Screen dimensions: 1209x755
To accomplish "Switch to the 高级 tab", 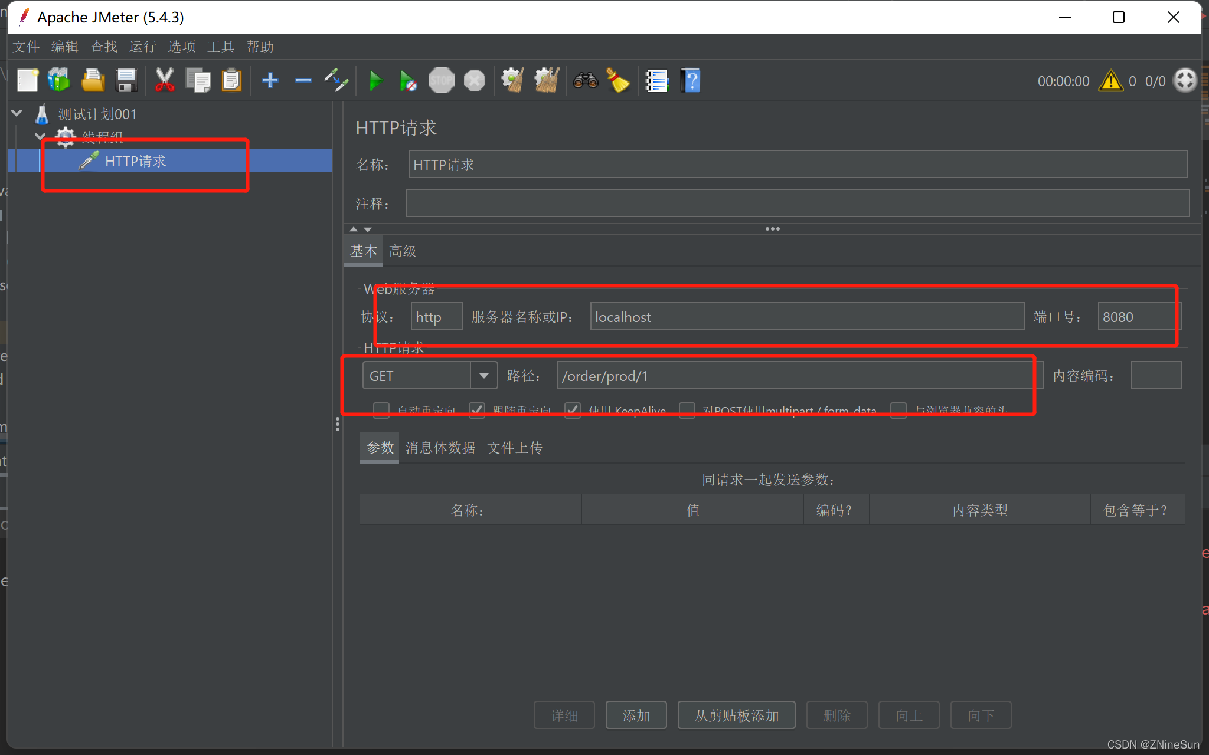I will tap(403, 251).
